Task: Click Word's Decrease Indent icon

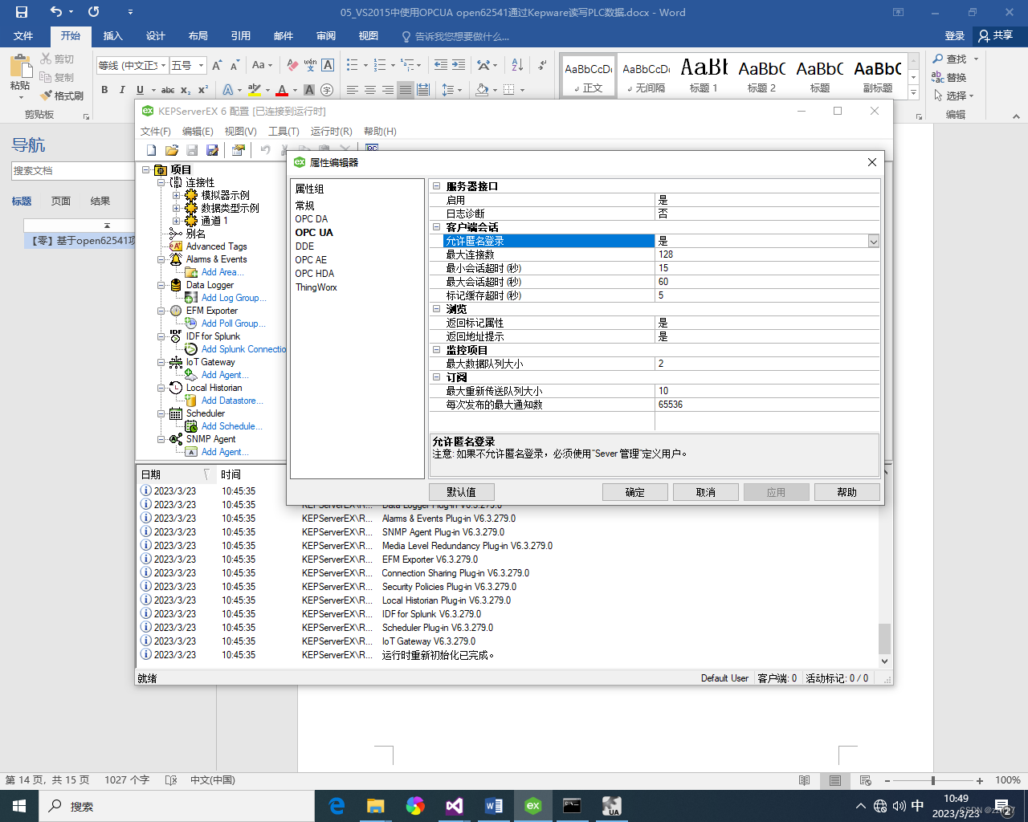Action: tap(441, 65)
